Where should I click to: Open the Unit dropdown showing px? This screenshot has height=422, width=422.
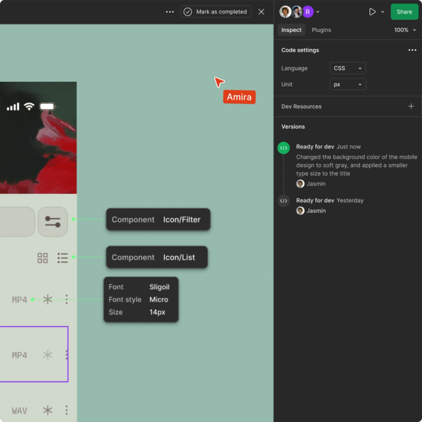pyautogui.click(x=347, y=84)
